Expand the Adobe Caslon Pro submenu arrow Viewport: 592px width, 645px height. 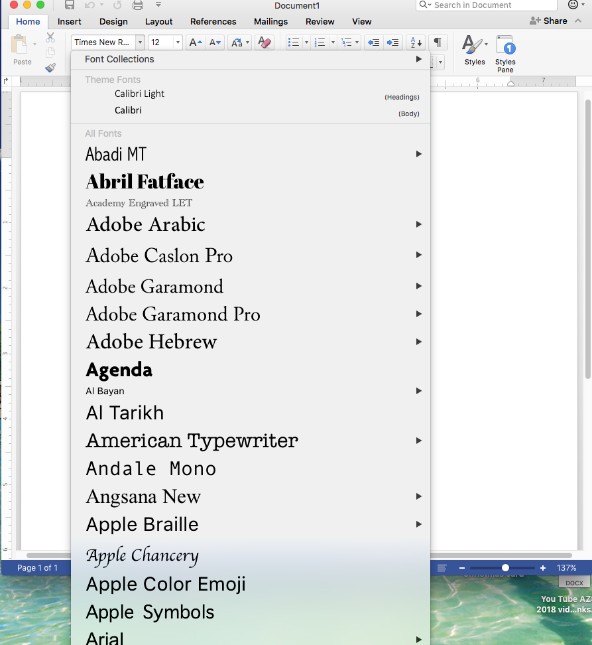click(x=418, y=255)
